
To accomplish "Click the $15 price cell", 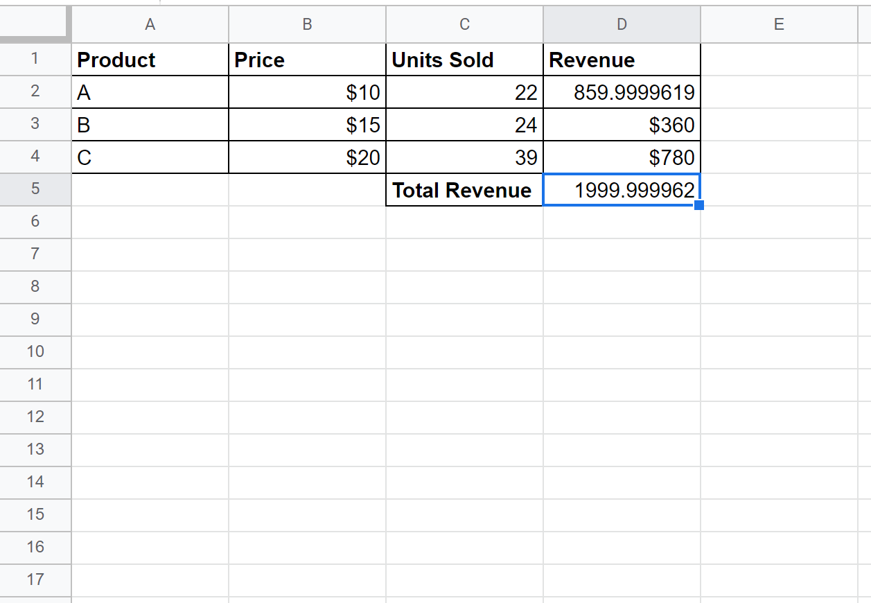I will (x=307, y=125).
